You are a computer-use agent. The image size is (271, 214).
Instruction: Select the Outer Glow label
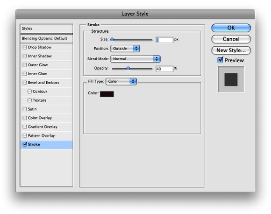38,65
